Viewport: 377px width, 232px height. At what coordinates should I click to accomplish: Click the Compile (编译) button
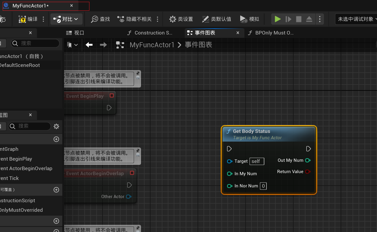pyautogui.click(x=28, y=19)
